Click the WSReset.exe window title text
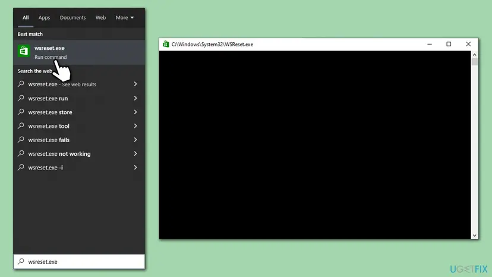The image size is (492, 277). coord(212,44)
